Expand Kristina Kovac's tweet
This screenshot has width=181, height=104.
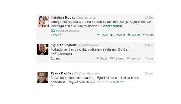tap(56, 35)
